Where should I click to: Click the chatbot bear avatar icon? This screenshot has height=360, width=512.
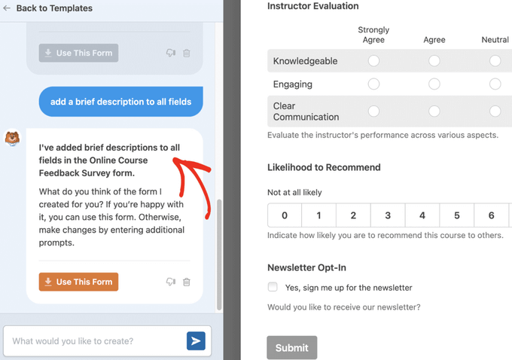pos(12,139)
